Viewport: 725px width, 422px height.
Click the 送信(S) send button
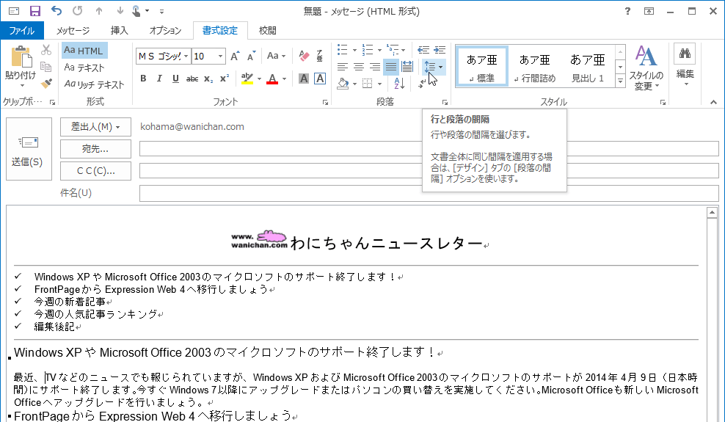(29, 149)
